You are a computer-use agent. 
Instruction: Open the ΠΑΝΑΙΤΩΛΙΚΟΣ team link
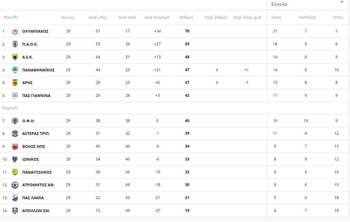click(x=37, y=172)
